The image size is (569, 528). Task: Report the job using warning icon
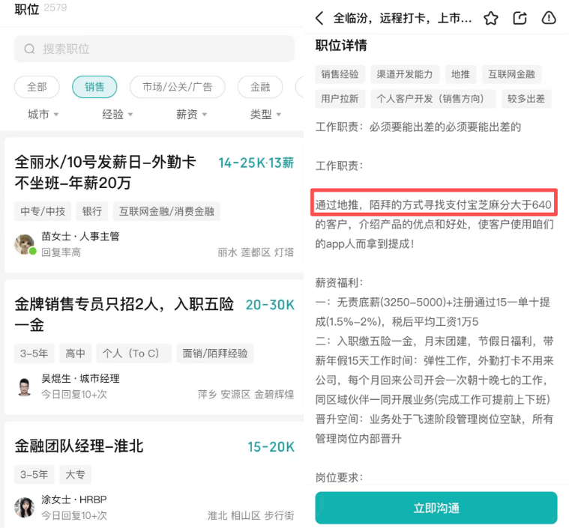point(548,18)
